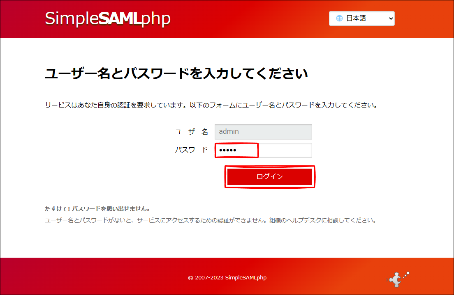Click the SimpleSAMLphp logo in the header
454x295 pixels.
[107, 19]
